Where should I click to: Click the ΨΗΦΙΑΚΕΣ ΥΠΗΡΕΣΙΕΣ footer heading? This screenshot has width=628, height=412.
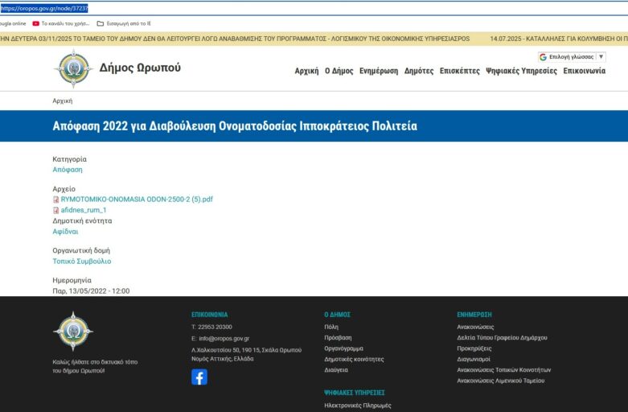(x=355, y=393)
